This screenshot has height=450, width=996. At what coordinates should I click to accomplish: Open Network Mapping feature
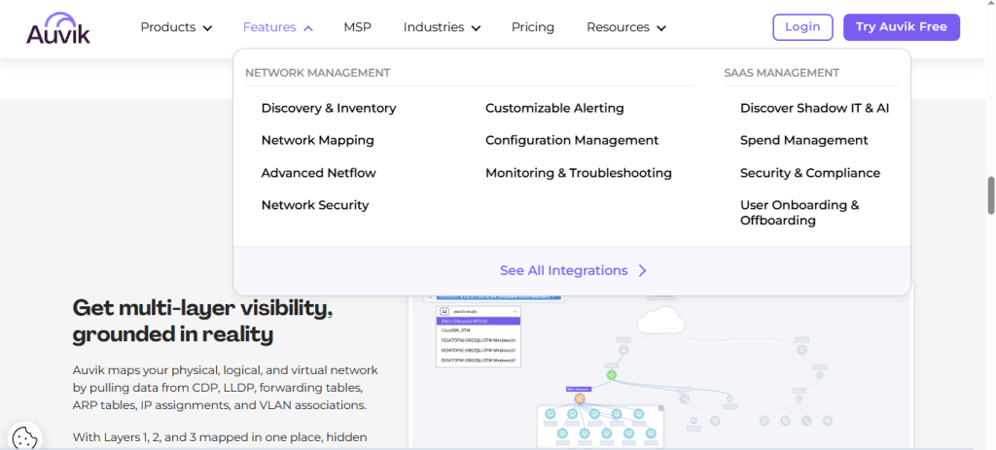pos(318,140)
